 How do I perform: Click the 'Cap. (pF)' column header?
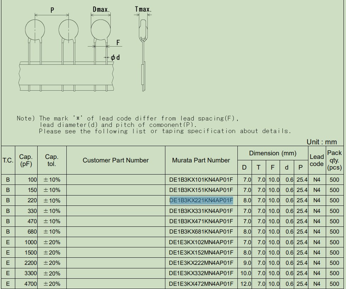[x=26, y=160]
